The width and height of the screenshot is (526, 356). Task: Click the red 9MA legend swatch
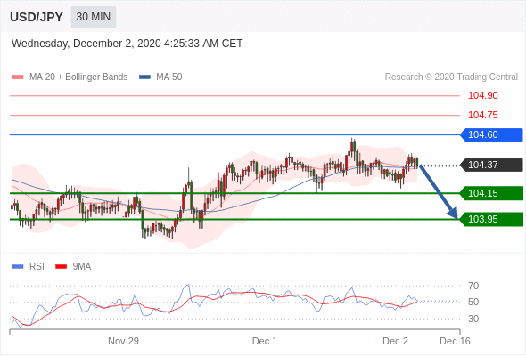tap(61, 267)
